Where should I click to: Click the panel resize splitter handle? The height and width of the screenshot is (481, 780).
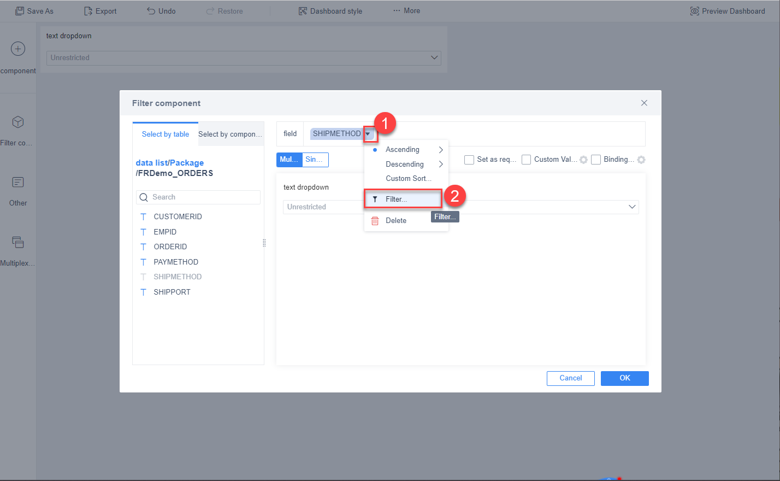(264, 243)
